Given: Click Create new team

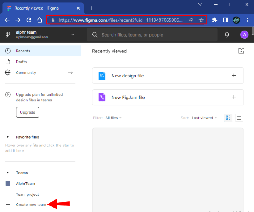Looking at the screenshot, I should [31, 205].
